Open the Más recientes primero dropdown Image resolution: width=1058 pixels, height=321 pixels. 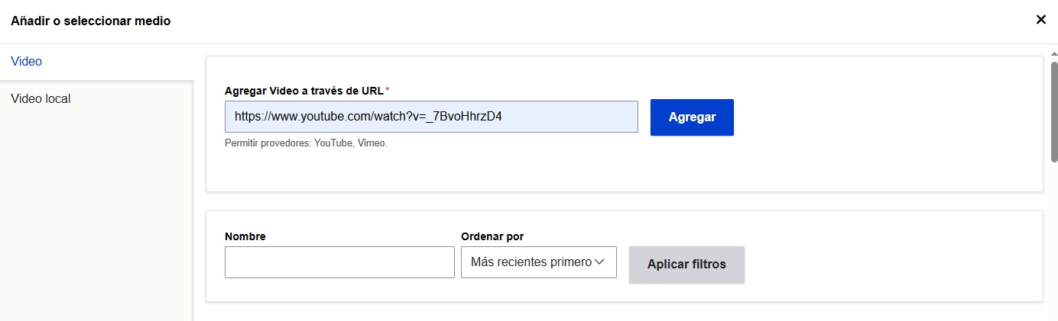pos(538,262)
